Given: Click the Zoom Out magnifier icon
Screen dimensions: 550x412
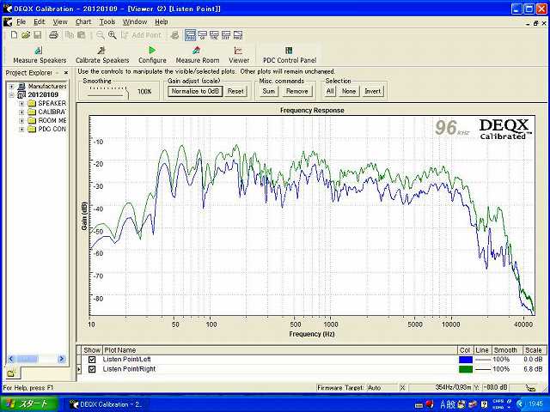Looking at the screenshot, I should [101, 35].
